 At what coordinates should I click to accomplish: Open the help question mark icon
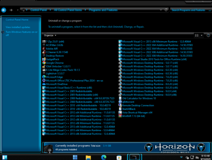[x=208, y=35]
